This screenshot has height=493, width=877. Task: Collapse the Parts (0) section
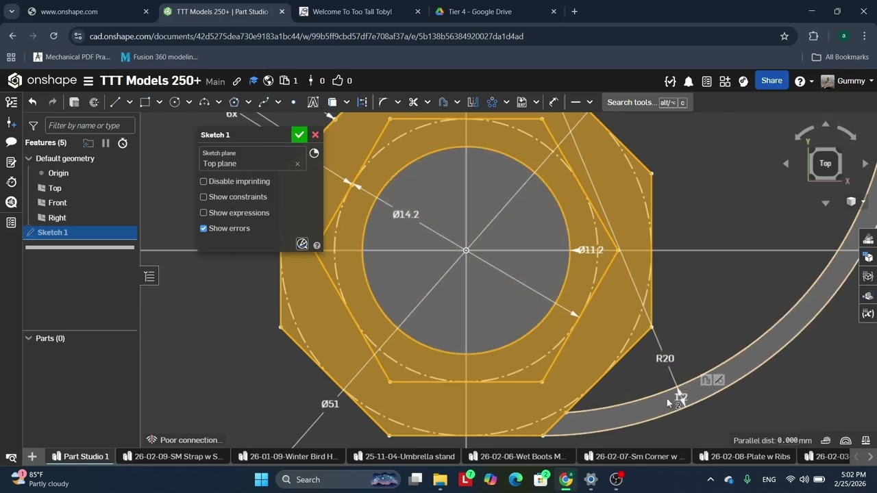pos(29,338)
